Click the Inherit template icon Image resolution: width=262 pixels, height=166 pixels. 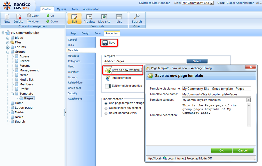(x=108, y=78)
